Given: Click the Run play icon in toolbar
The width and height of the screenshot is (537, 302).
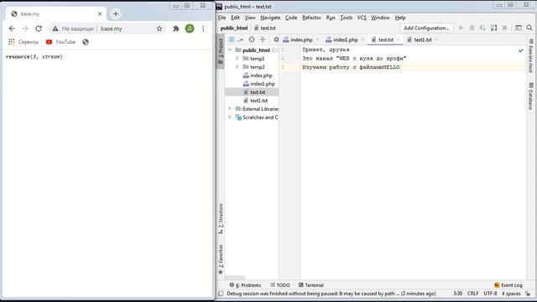Looking at the screenshot, I should click(461, 28).
